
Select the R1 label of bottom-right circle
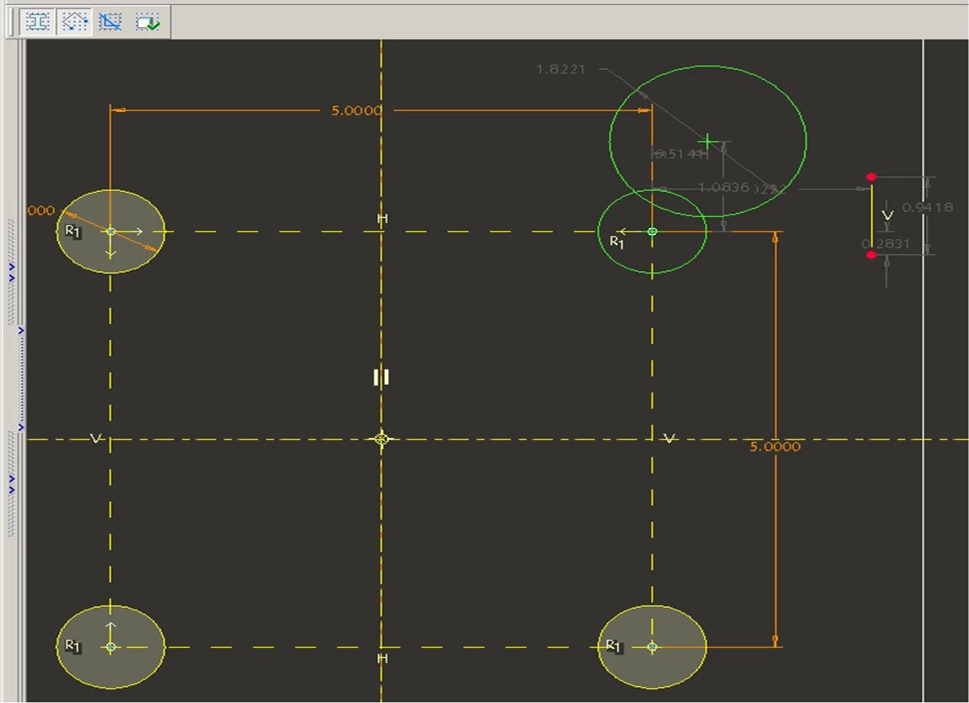pyautogui.click(x=614, y=646)
